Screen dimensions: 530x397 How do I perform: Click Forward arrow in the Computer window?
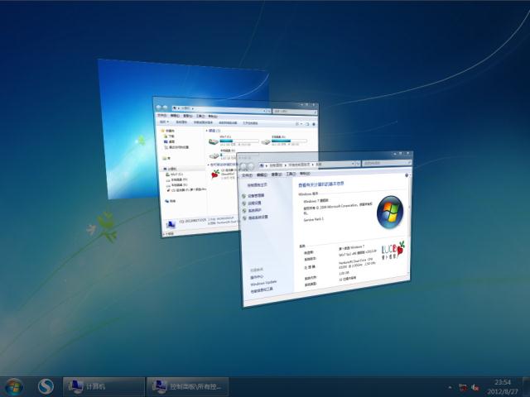click(165, 108)
